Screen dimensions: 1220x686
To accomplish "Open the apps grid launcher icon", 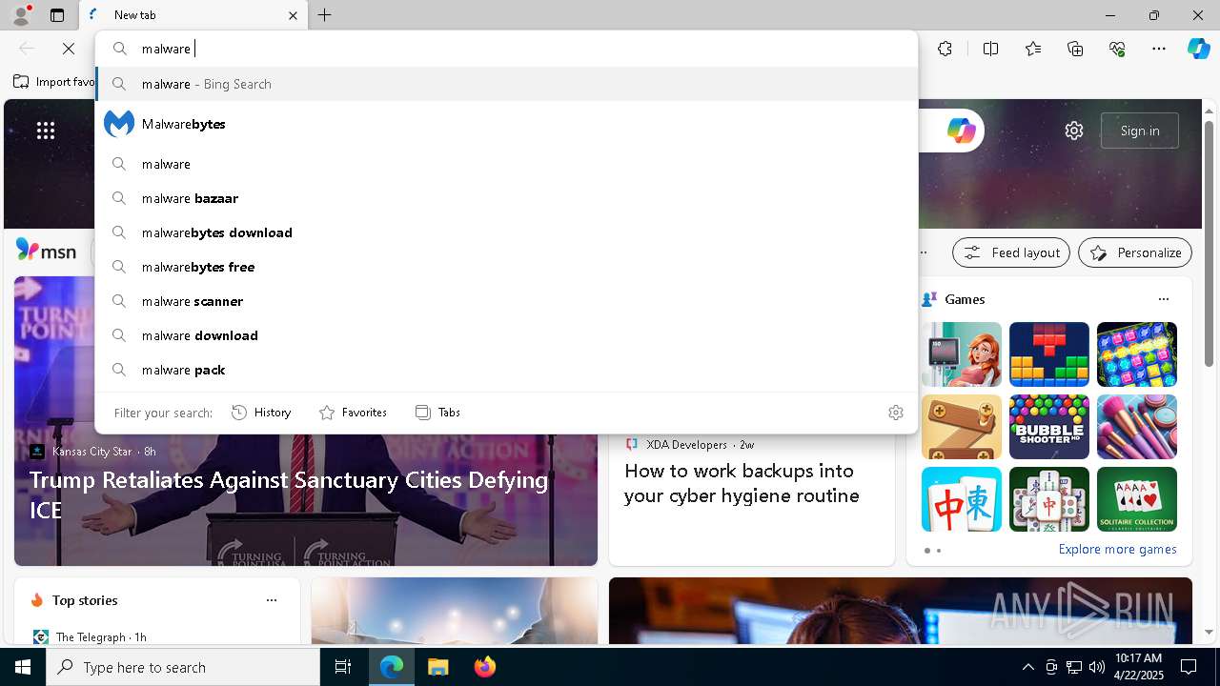I will [x=46, y=131].
